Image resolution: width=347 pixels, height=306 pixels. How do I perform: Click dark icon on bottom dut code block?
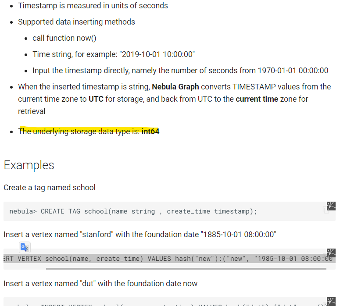click(331, 302)
